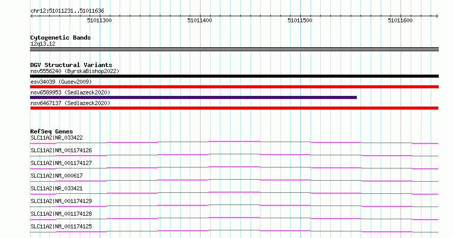Click the 12q13.12 band label
Viewport: 453px width, 238px height.
point(43,44)
